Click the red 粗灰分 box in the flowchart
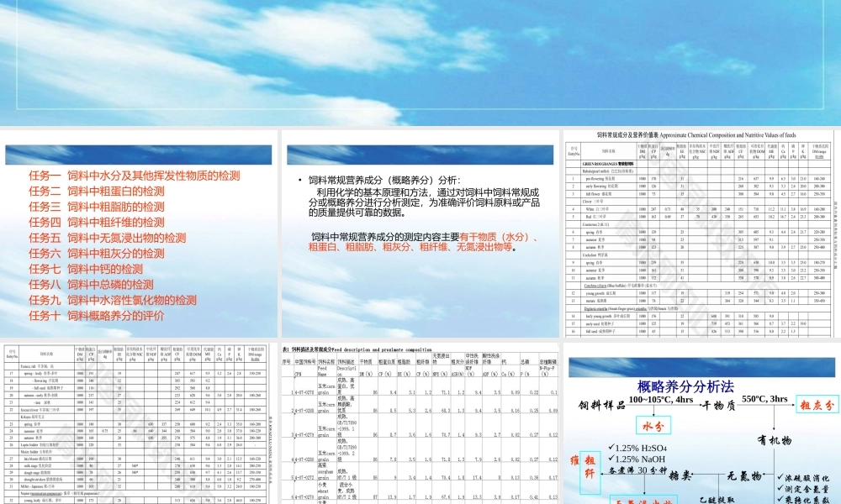This screenshot has width=841, height=504. coord(817,405)
